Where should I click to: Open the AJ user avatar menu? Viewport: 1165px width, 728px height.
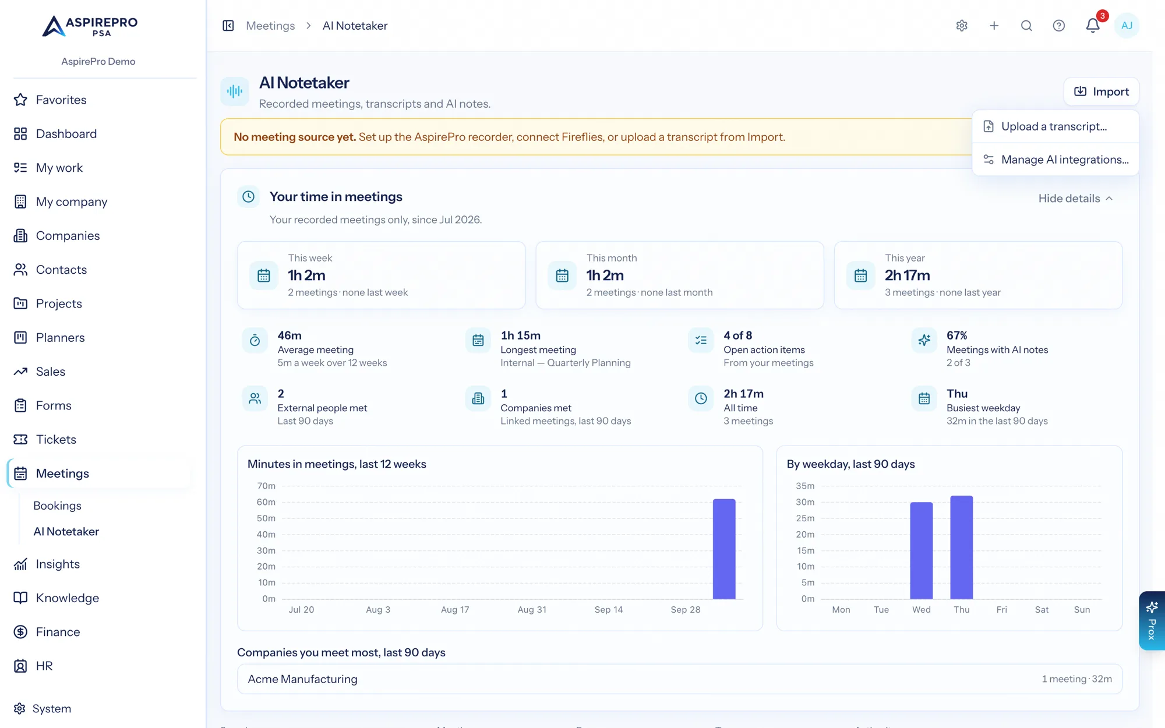pos(1127,26)
